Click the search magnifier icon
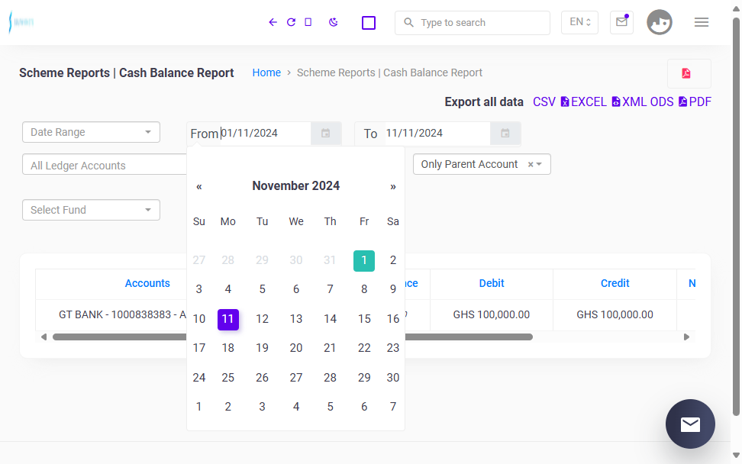742x464 pixels. tap(408, 22)
